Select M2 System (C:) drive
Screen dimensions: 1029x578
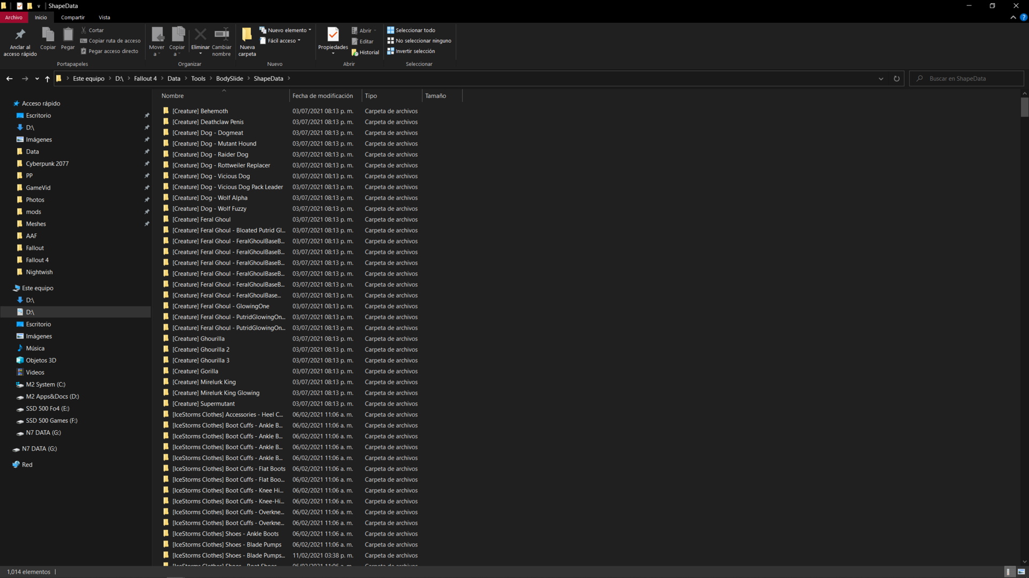point(46,384)
